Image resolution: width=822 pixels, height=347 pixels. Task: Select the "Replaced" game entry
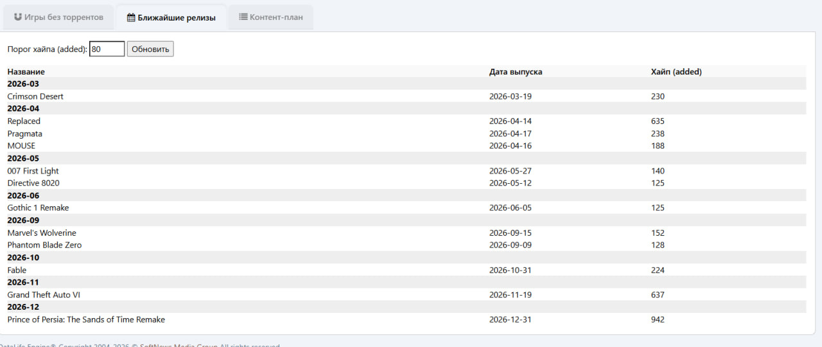[24, 121]
